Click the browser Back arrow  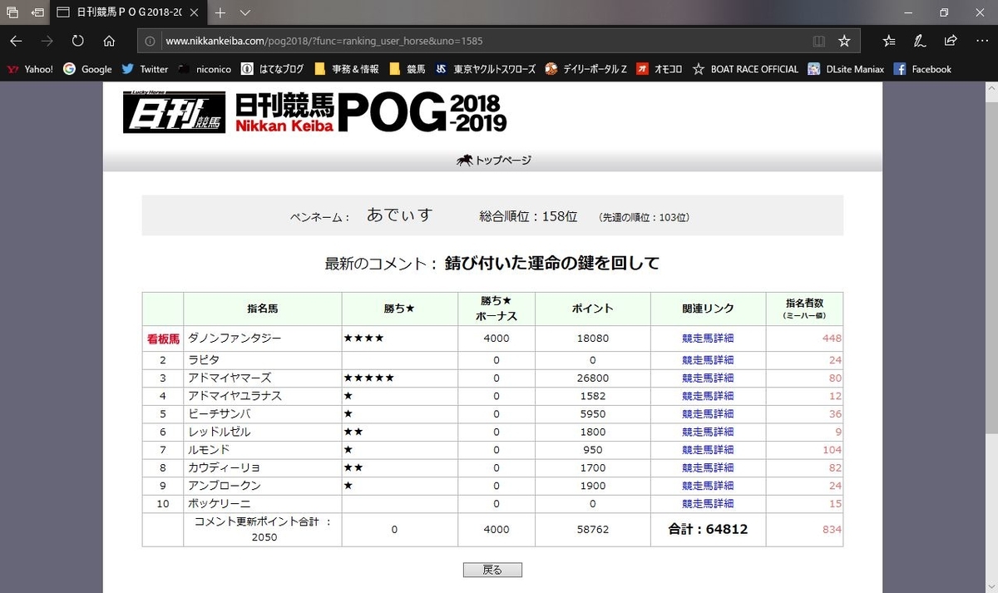click(16, 41)
